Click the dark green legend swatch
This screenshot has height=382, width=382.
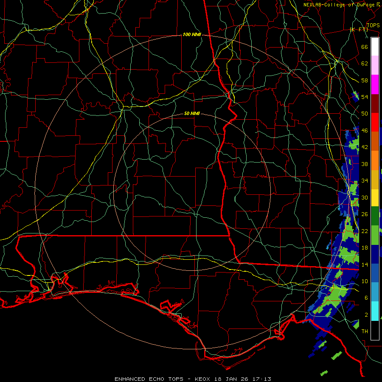(375, 216)
